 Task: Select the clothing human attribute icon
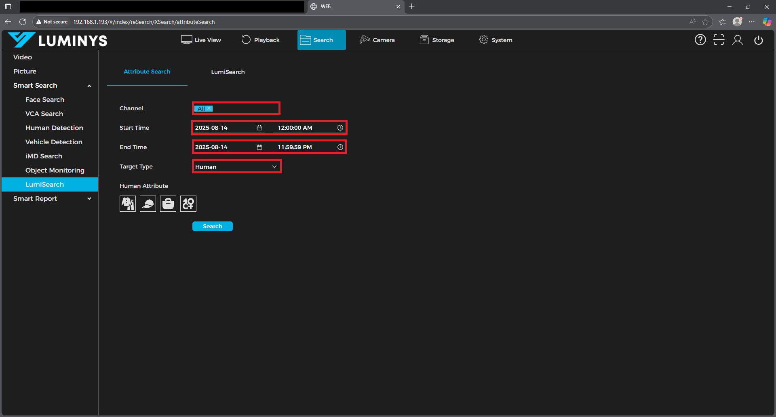tap(128, 204)
